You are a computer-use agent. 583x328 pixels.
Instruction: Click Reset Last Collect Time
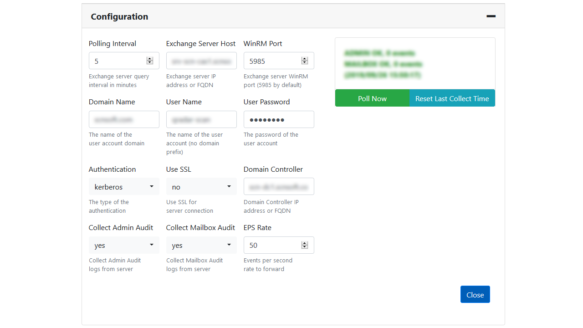click(x=452, y=97)
